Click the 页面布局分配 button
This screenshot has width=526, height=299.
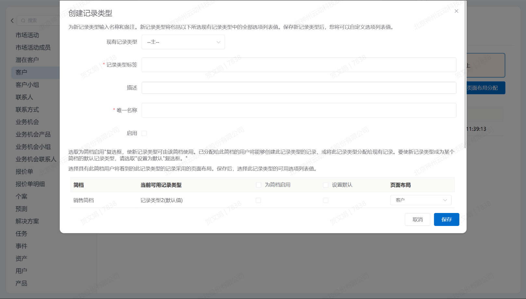[x=485, y=88]
